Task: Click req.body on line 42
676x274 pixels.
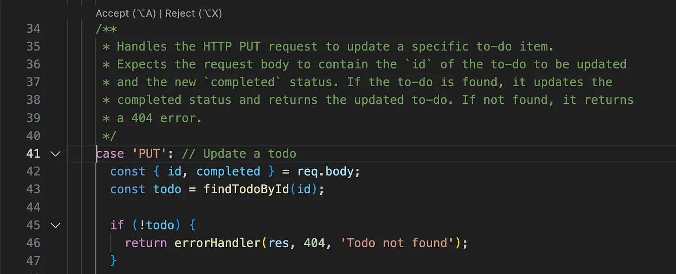Action: click(327, 172)
